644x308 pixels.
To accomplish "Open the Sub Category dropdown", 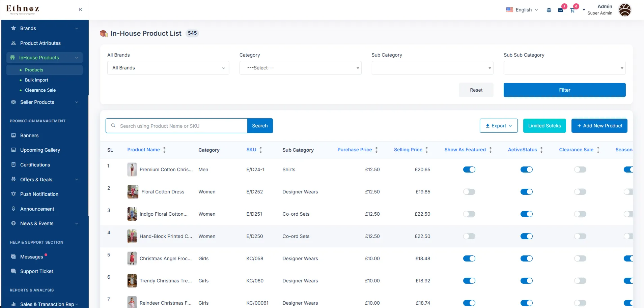I will point(432,68).
